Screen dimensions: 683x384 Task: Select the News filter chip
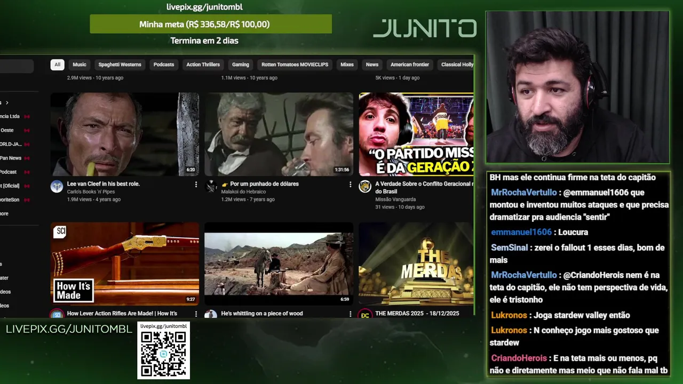[x=372, y=65]
